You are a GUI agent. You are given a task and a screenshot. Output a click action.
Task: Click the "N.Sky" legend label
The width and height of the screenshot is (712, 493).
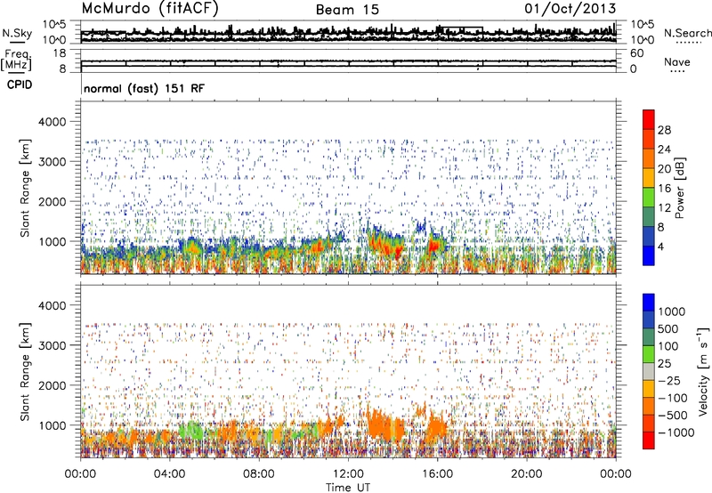tap(17, 33)
